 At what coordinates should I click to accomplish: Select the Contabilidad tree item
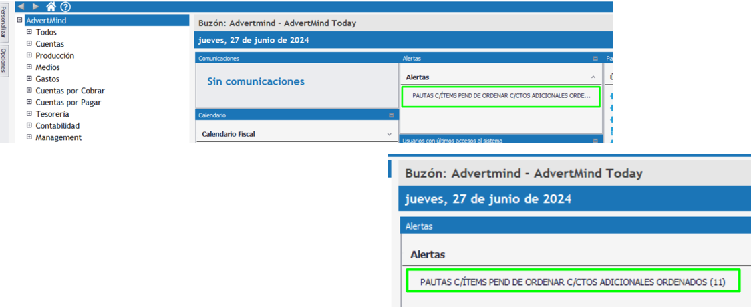[x=57, y=125]
